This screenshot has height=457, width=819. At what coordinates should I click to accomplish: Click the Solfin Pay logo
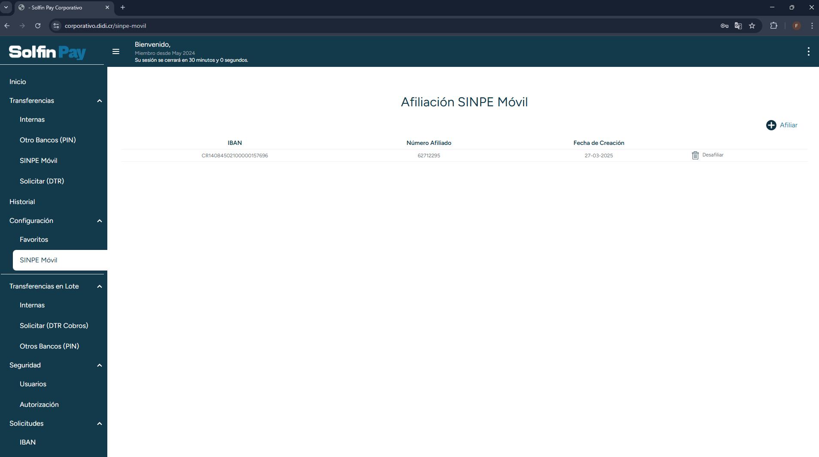[47, 52]
